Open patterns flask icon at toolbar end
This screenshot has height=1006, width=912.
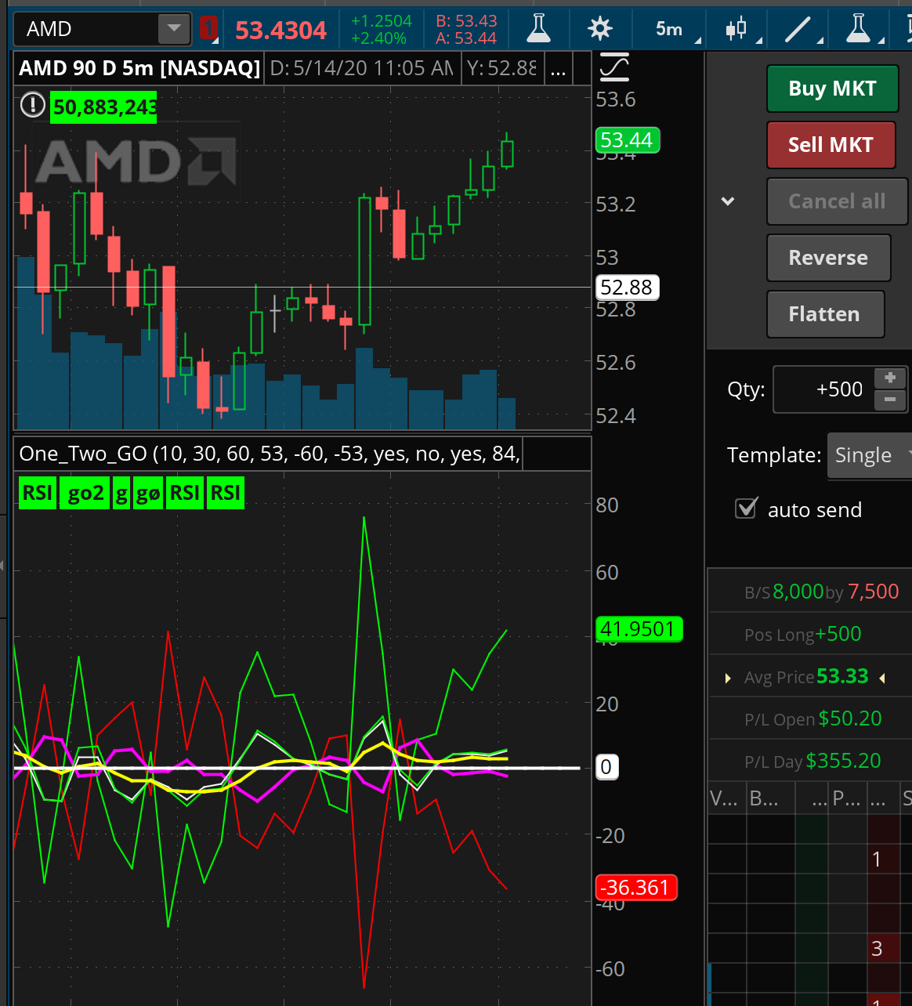860,30
